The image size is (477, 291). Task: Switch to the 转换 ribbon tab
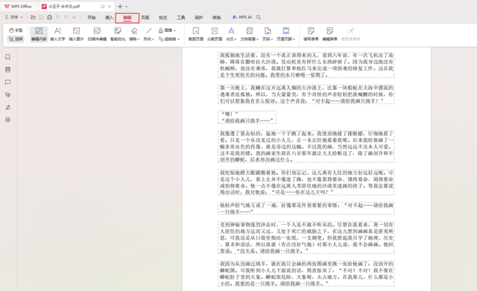click(217, 18)
